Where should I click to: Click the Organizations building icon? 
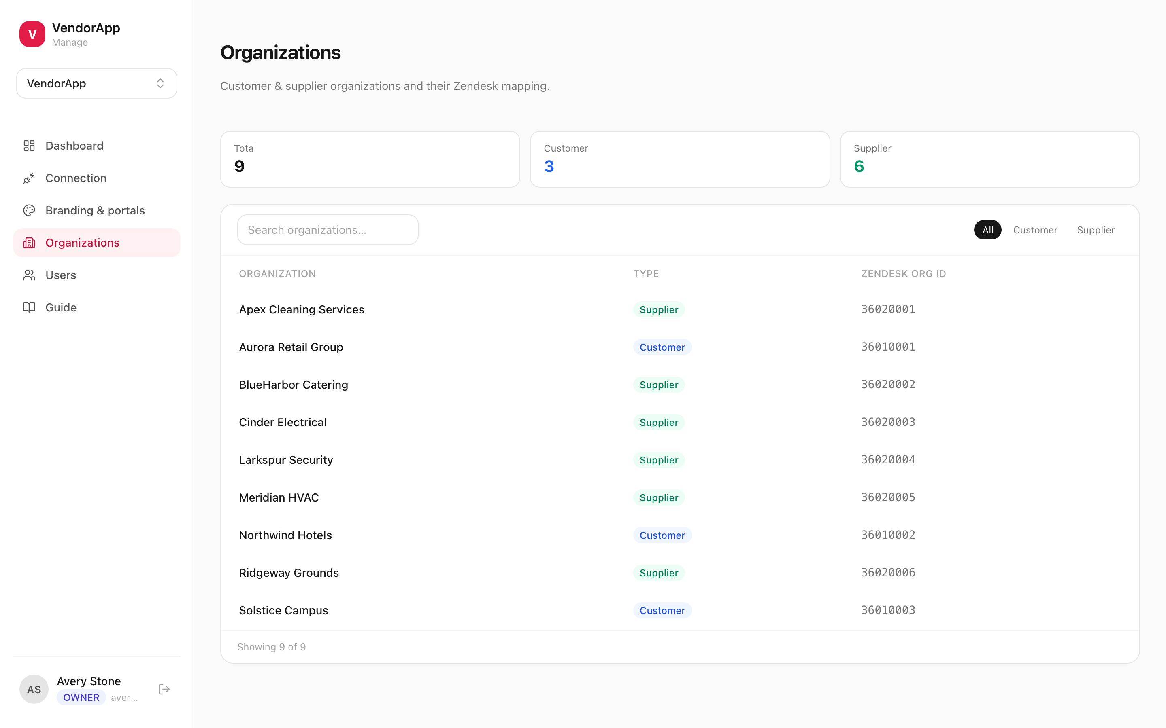[29, 243]
